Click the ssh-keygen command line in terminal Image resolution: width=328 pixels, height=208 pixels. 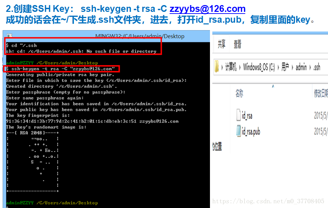tap(60, 69)
